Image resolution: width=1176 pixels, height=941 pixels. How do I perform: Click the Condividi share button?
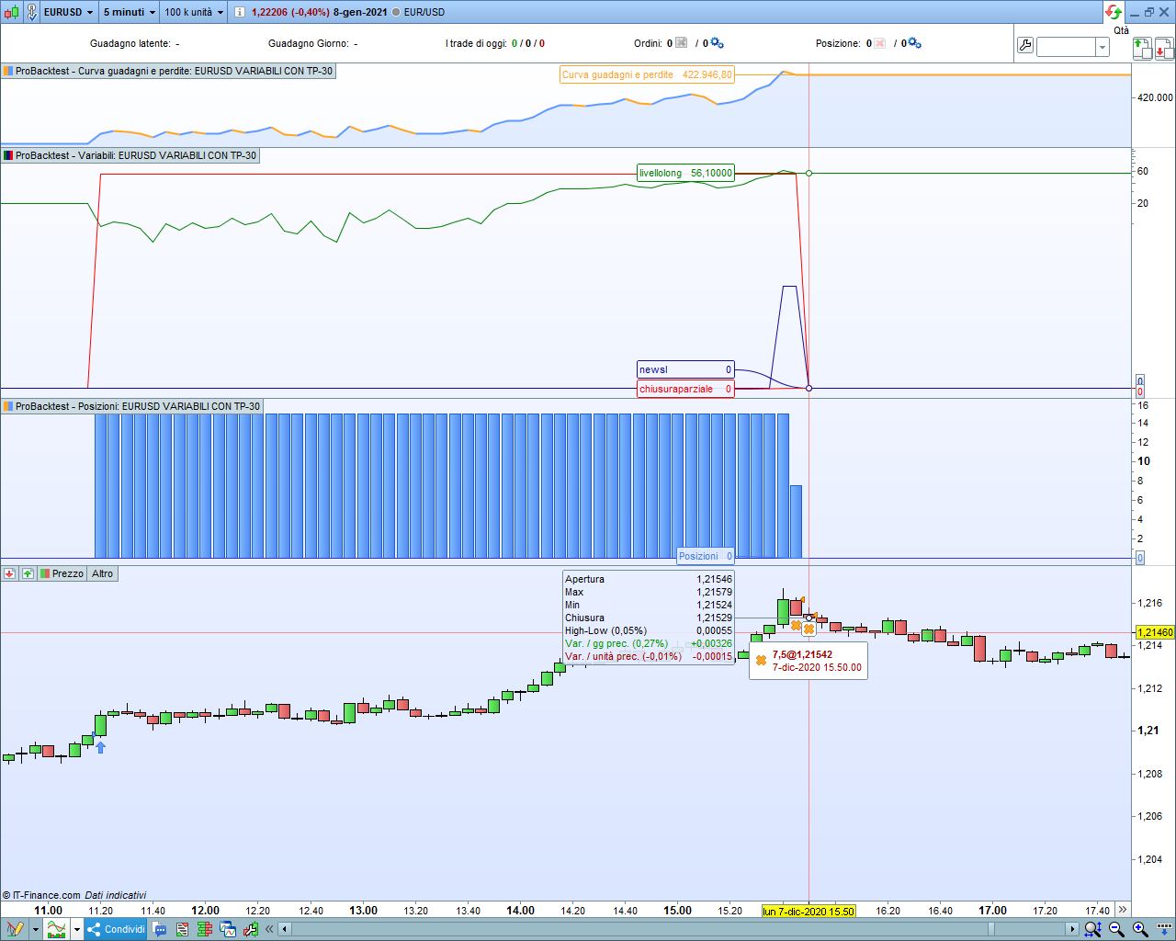click(117, 929)
